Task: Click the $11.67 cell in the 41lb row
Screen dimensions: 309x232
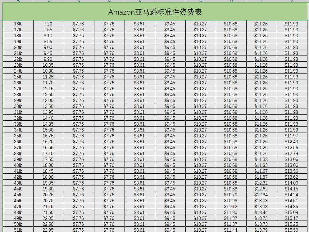Action: point(261,172)
